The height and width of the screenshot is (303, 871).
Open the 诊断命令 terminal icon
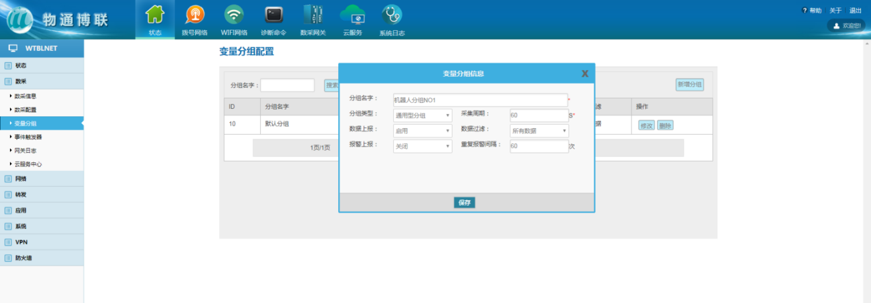coord(273,15)
